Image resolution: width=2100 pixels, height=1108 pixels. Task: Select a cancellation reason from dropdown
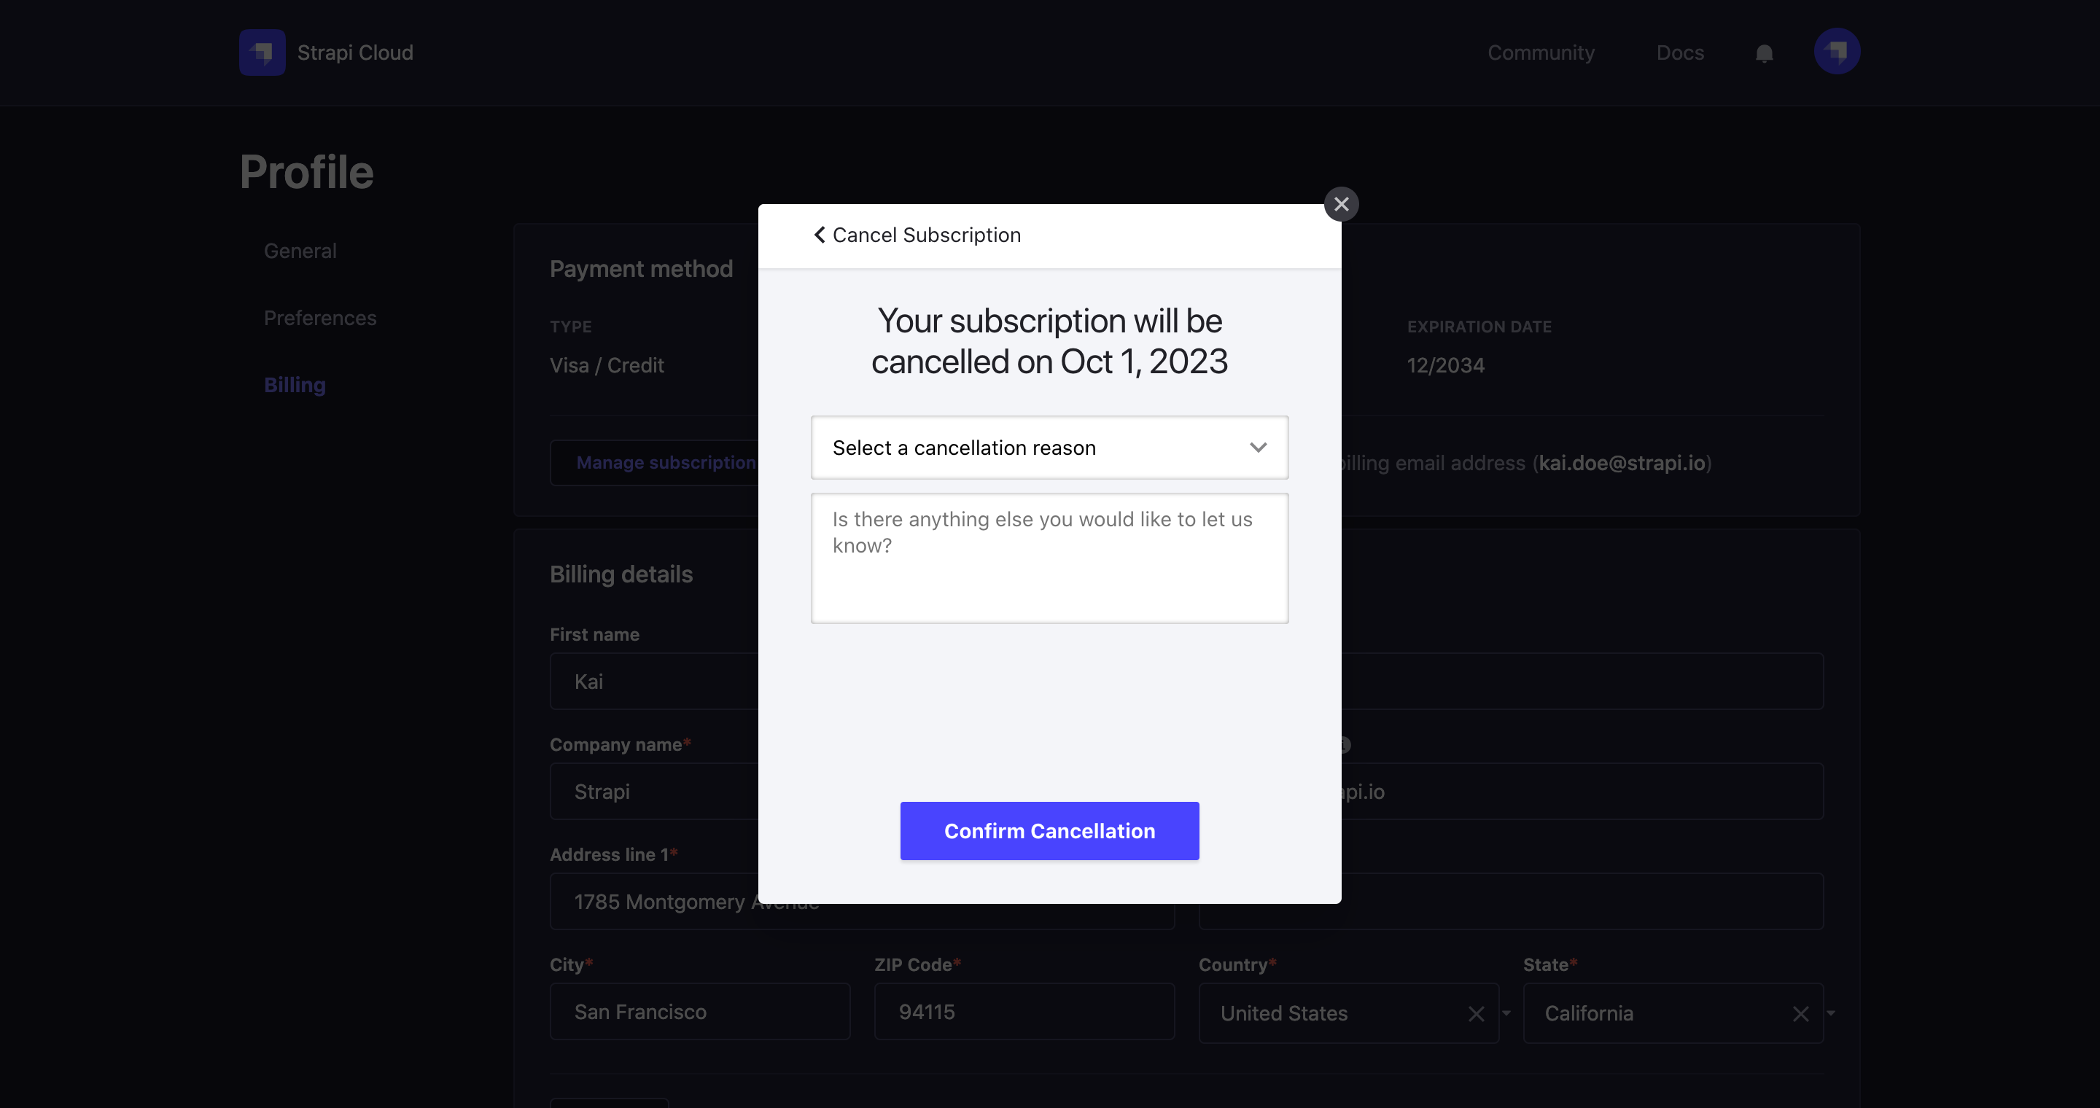(x=1050, y=445)
